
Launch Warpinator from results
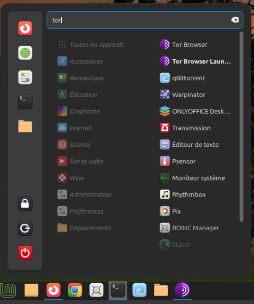[x=183, y=95]
